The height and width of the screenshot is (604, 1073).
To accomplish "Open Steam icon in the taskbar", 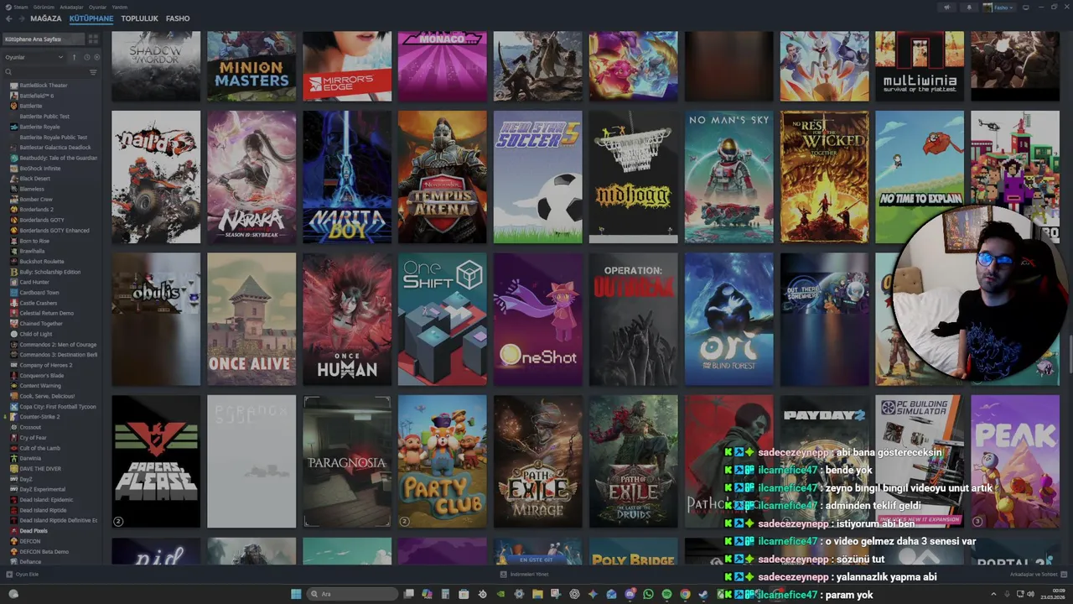I will 702,594.
